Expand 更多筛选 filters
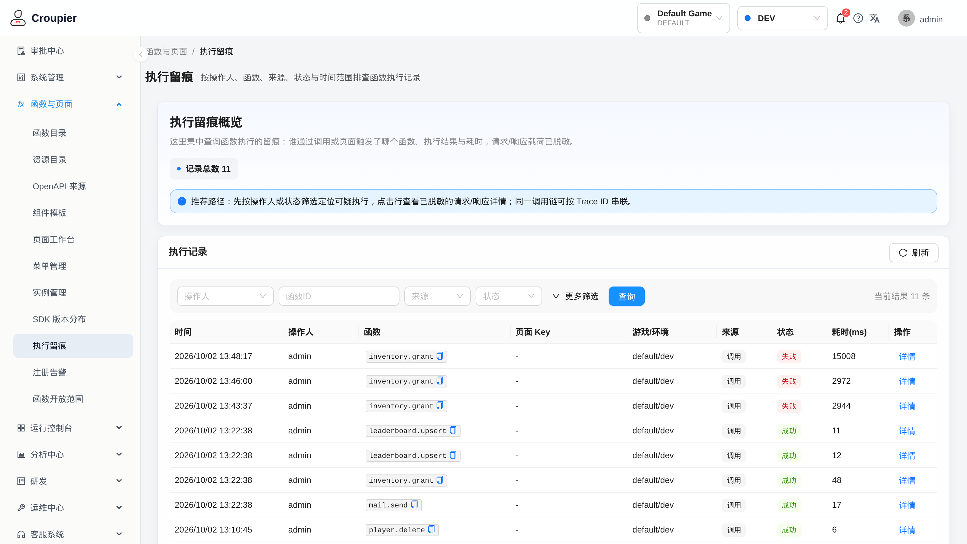967x544 pixels. [x=575, y=296]
